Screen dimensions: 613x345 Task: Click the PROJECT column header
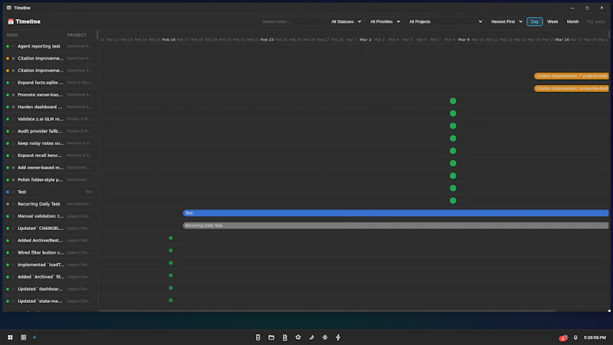coord(77,34)
